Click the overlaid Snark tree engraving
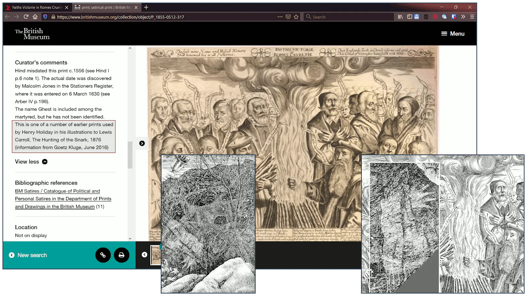 [208, 224]
